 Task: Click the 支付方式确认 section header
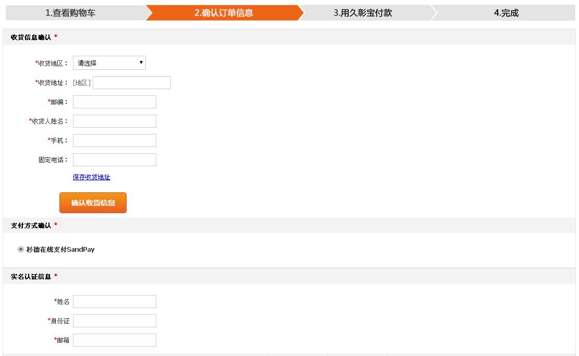click(31, 225)
